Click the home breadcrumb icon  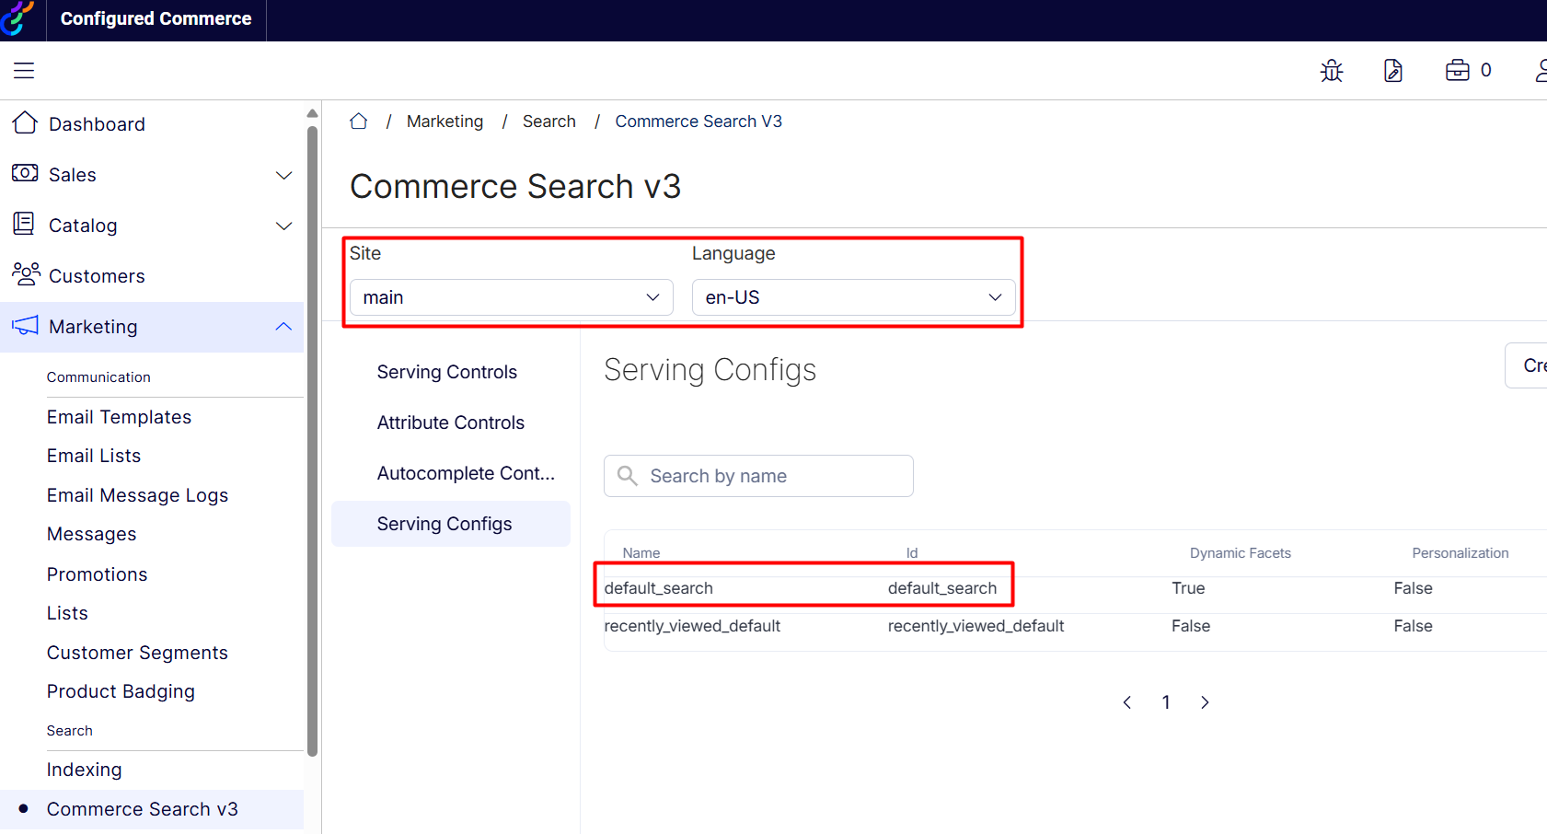point(359,122)
